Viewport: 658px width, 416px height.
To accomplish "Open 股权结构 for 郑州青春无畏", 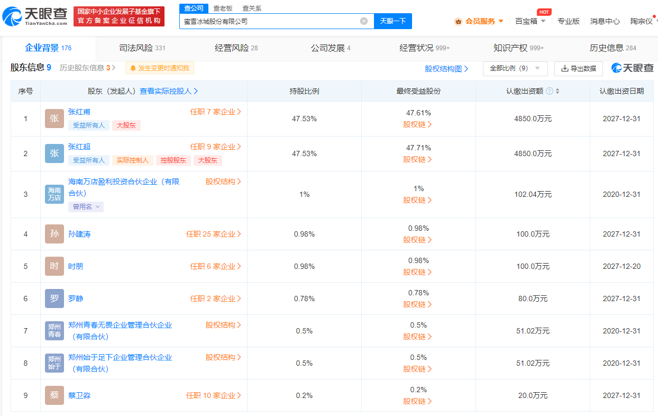I will pos(224,325).
